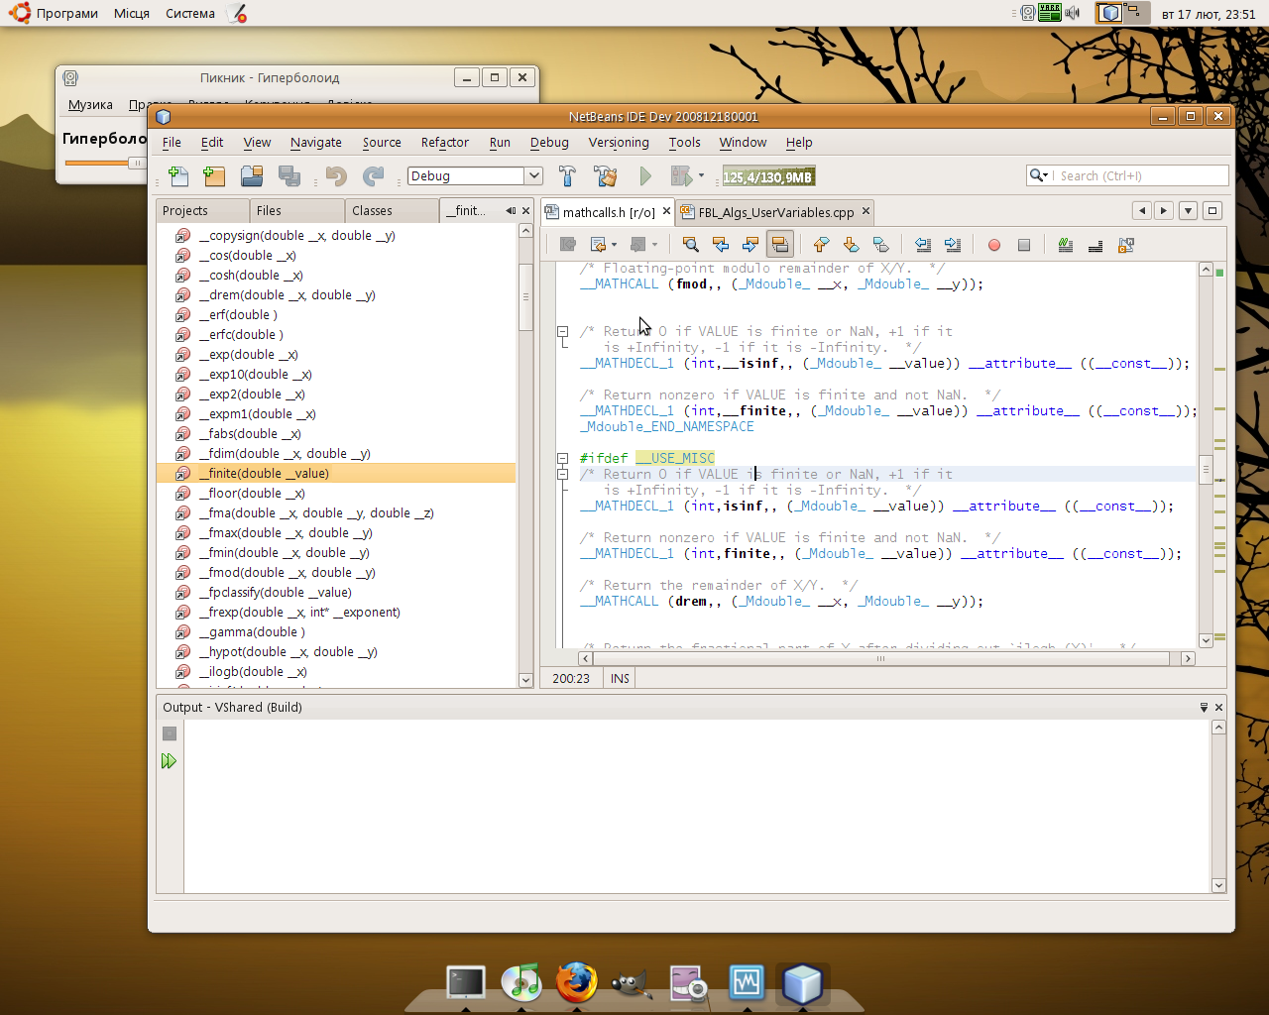
Task: Switch to the Classes tab
Action: (392, 210)
